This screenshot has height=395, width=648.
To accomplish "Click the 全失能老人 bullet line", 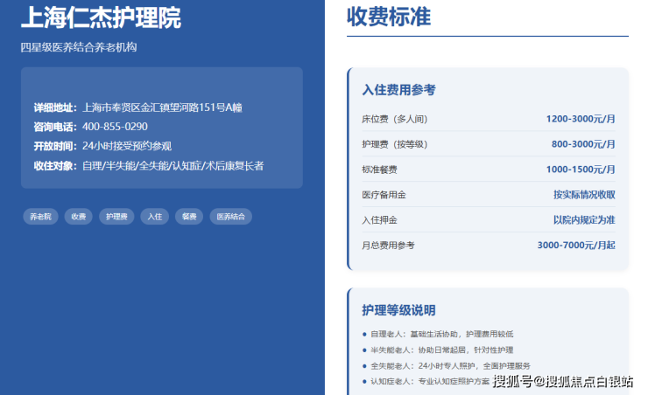I will click(x=447, y=366).
